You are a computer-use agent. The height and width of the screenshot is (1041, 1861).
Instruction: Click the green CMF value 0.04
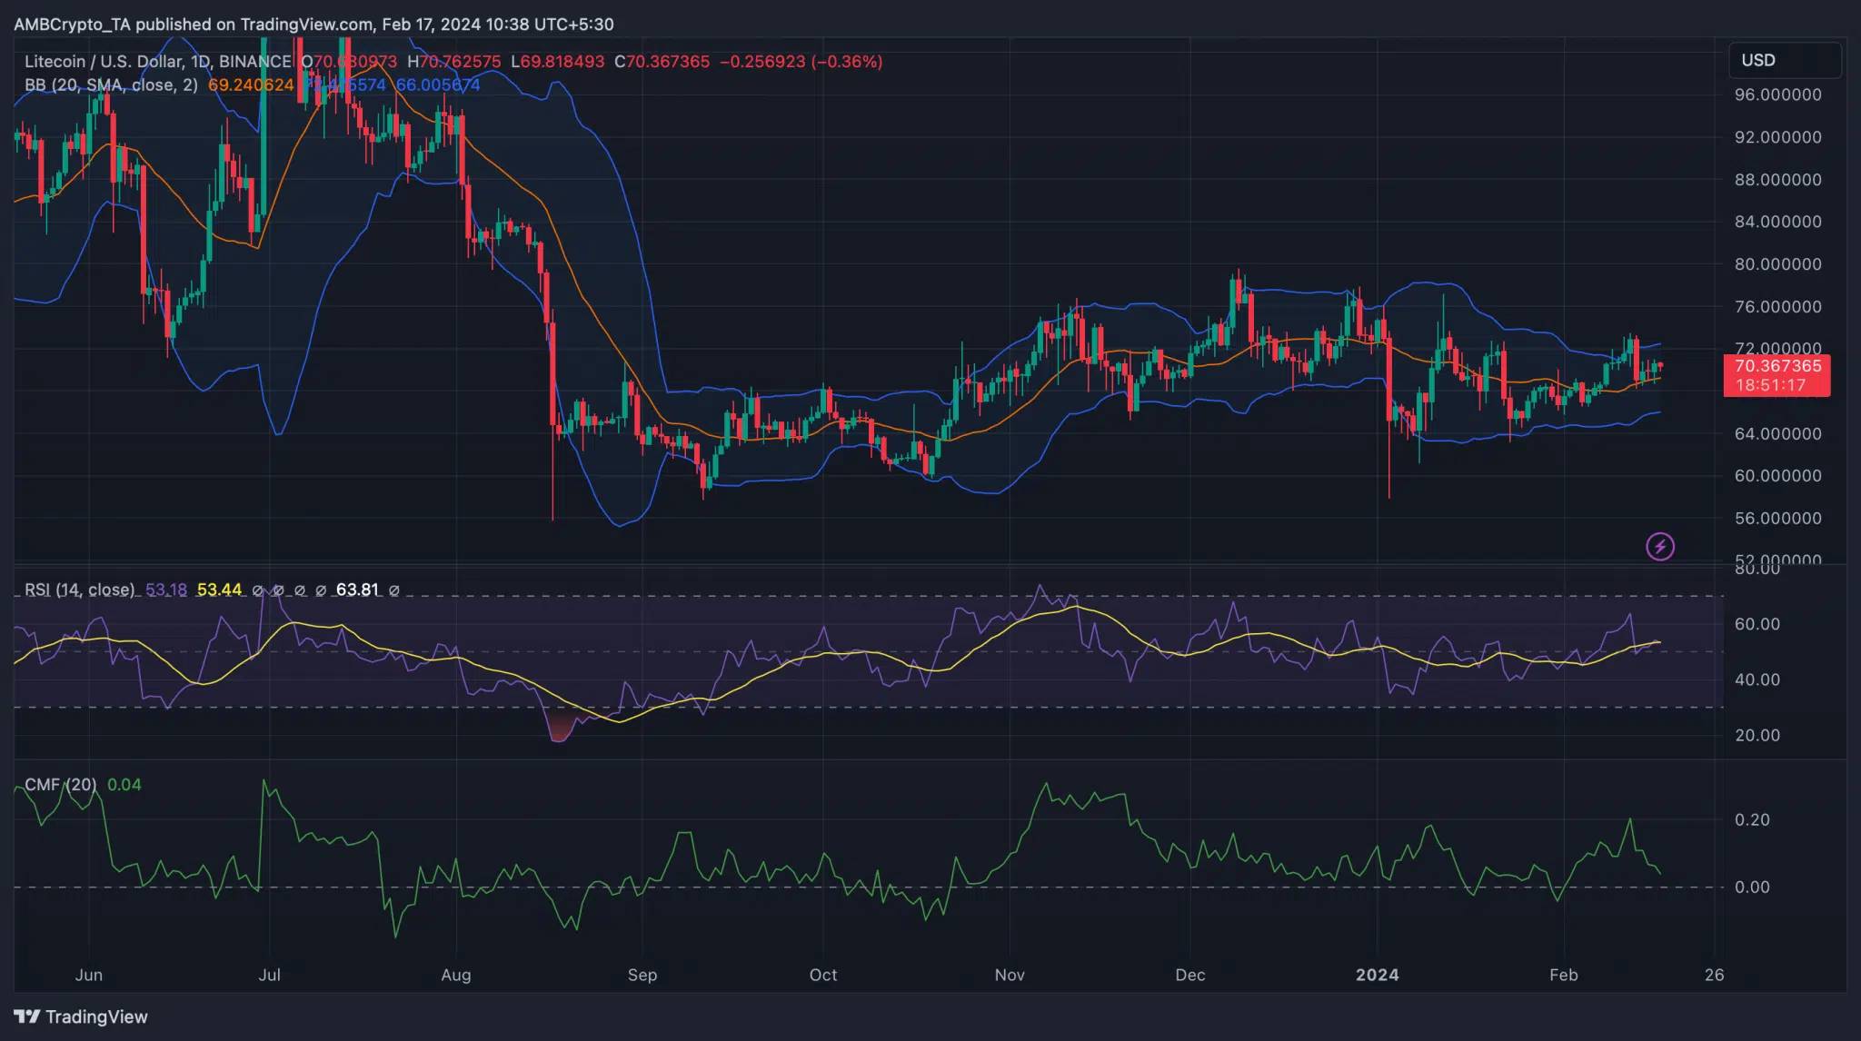click(x=124, y=784)
